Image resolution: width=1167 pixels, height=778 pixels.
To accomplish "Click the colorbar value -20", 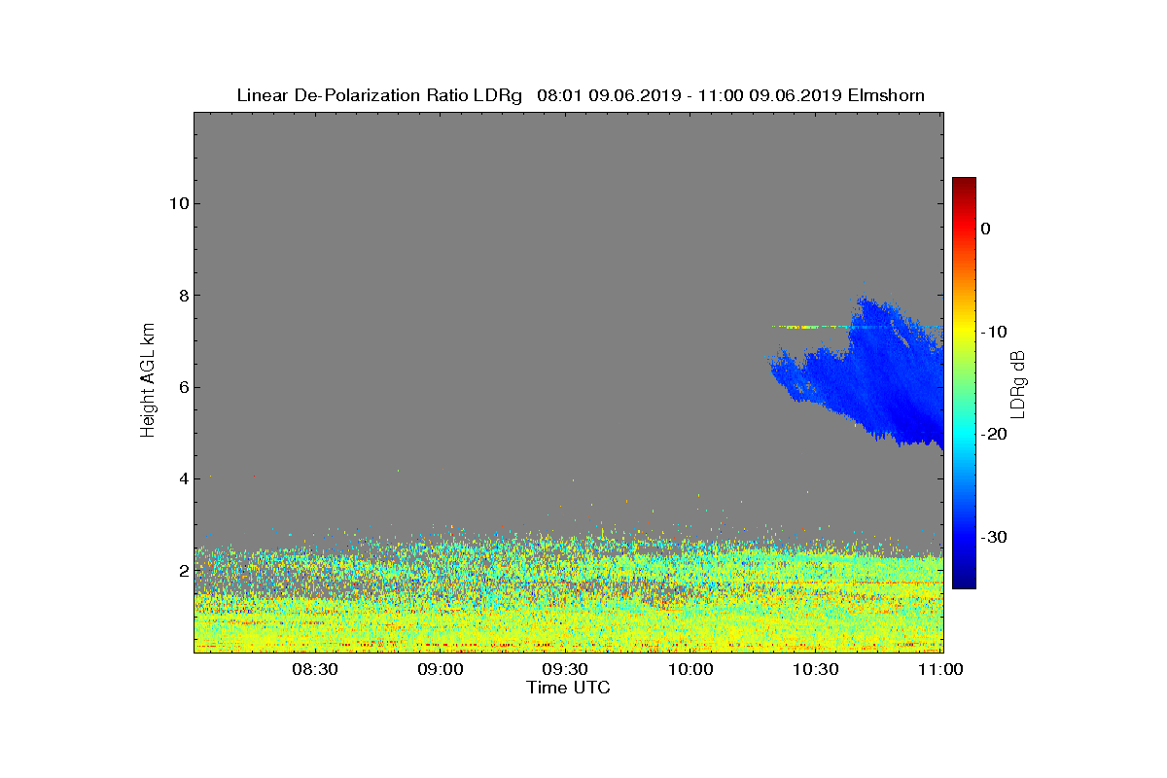I will 995,434.
